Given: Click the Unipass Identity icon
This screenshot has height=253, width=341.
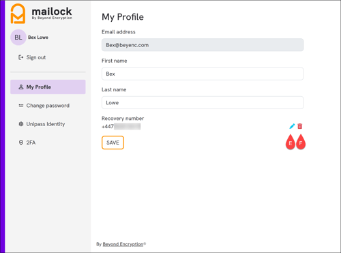Looking at the screenshot, I should [21, 124].
